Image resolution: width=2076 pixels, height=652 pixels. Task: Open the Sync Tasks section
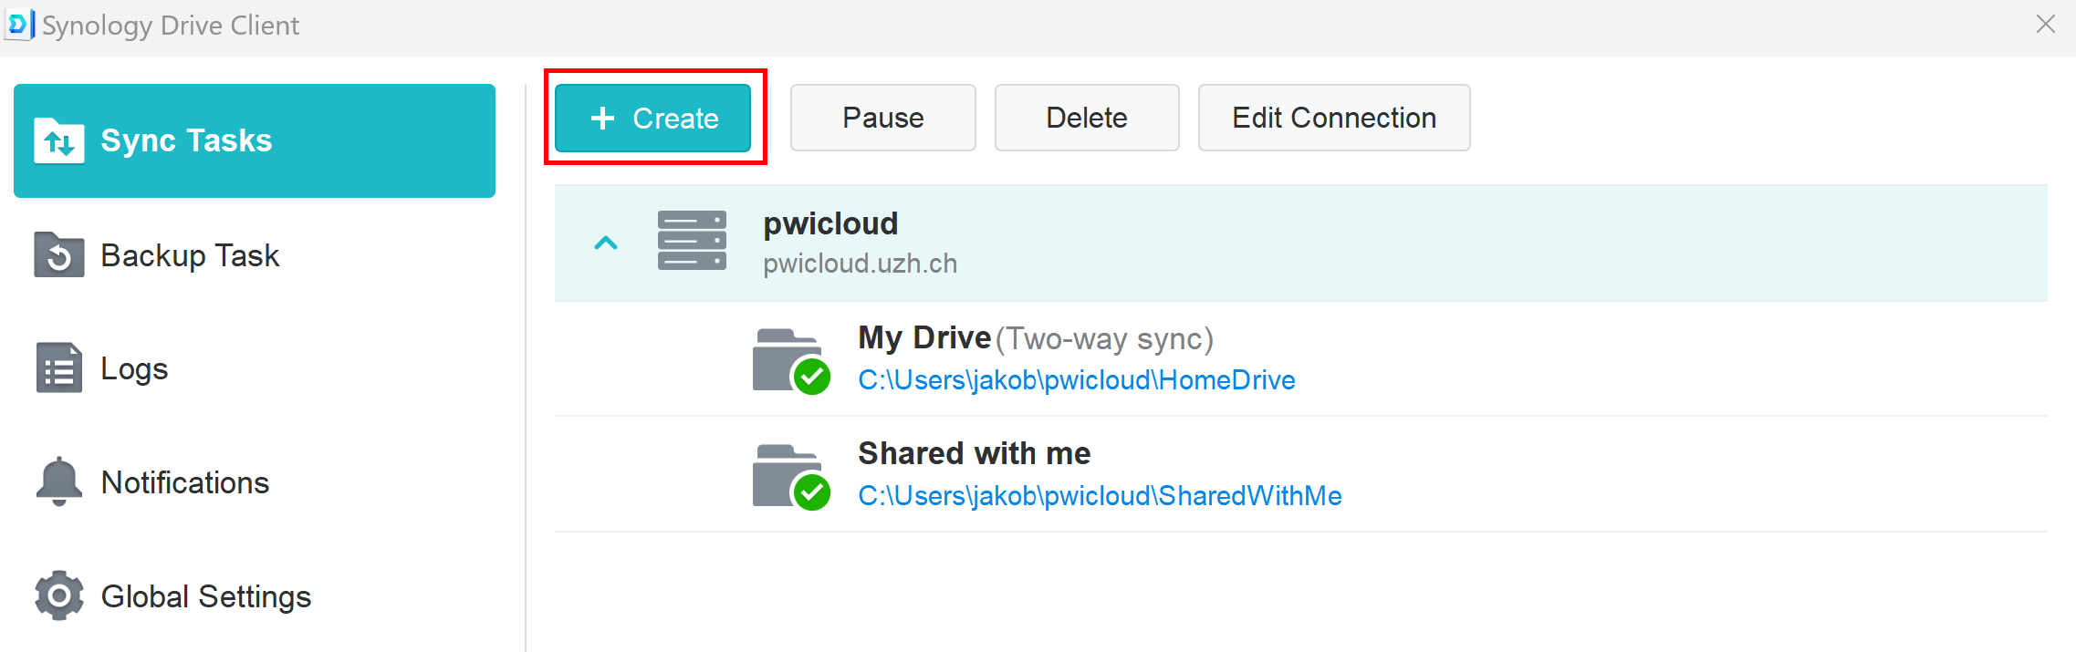pos(255,140)
